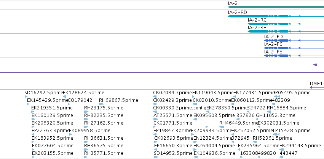Click the IA-2-RE transcript glyph
Image resolution: width=324 pixels, height=159 pixels.
[x=286, y=31]
